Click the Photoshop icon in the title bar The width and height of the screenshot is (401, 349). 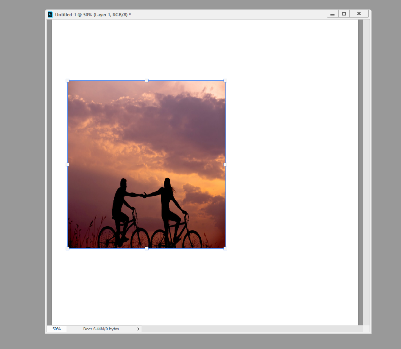click(x=50, y=15)
